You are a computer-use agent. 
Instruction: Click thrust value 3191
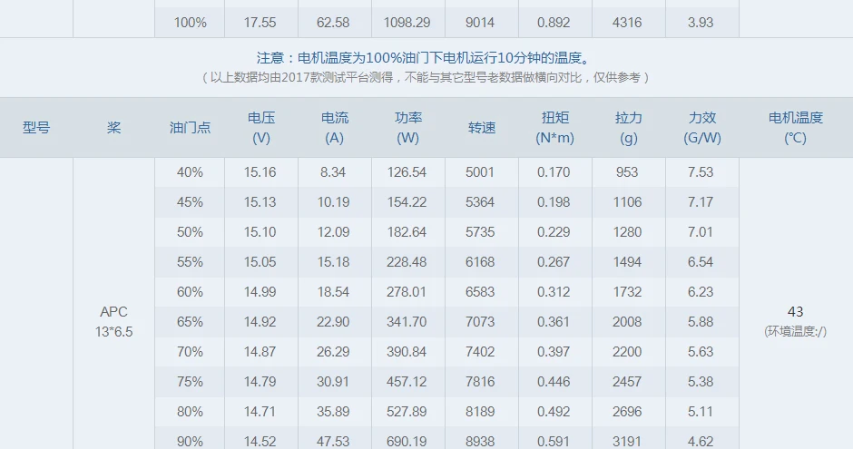tap(627, 442)
